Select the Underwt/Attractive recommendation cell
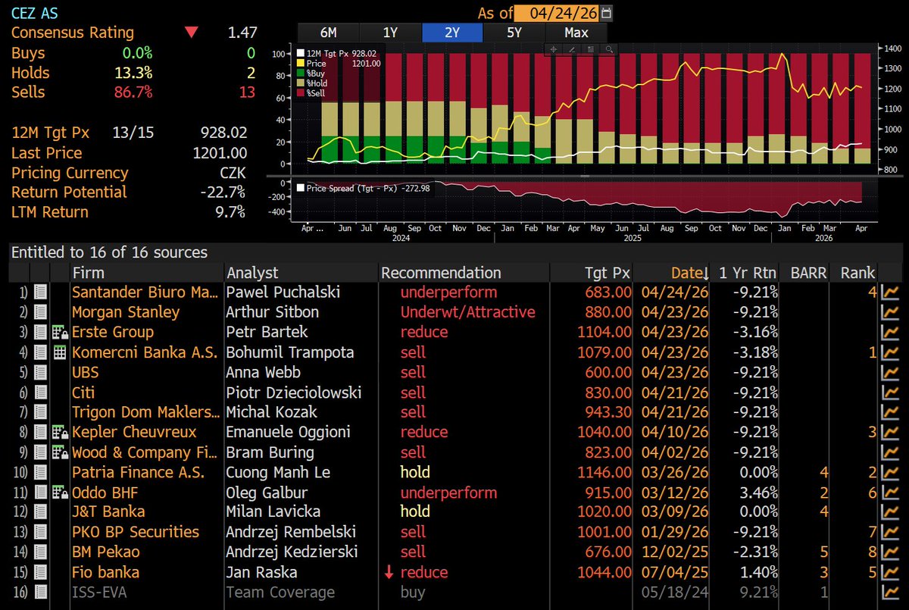This screenshot has height=610, width=909. [468, 312]
